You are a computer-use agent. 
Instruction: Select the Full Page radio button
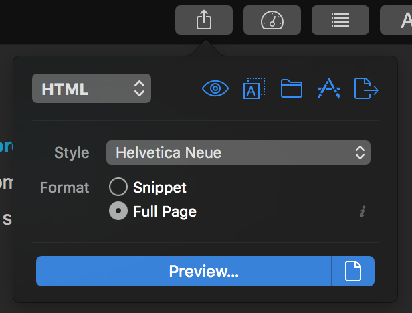(x=118, y=211)
